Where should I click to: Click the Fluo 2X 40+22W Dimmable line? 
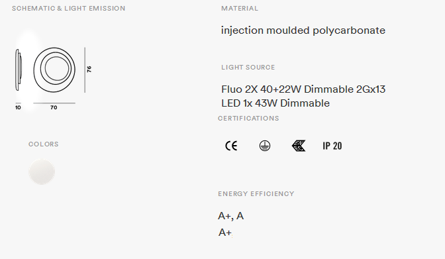pos(303,89)
